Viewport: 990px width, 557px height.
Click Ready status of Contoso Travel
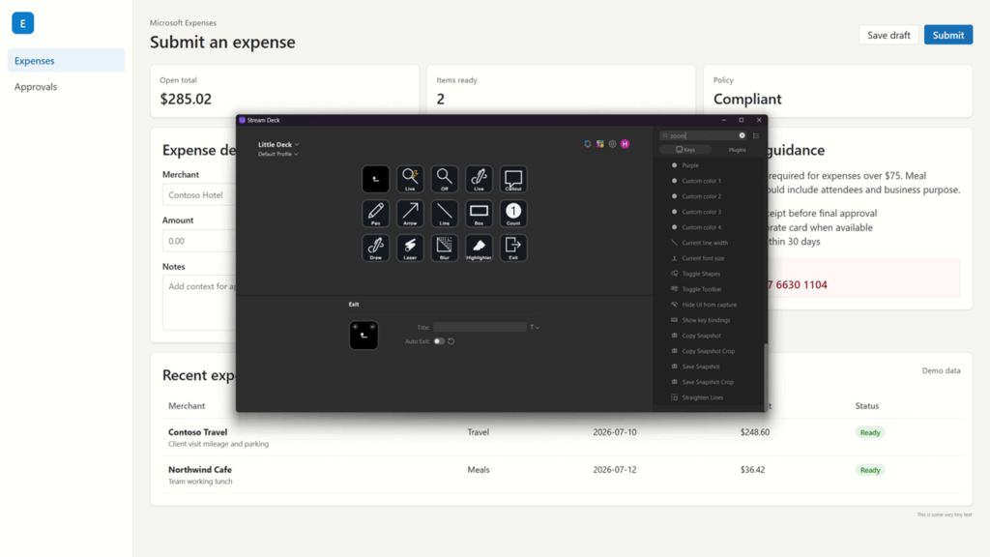tap(869, 432)
